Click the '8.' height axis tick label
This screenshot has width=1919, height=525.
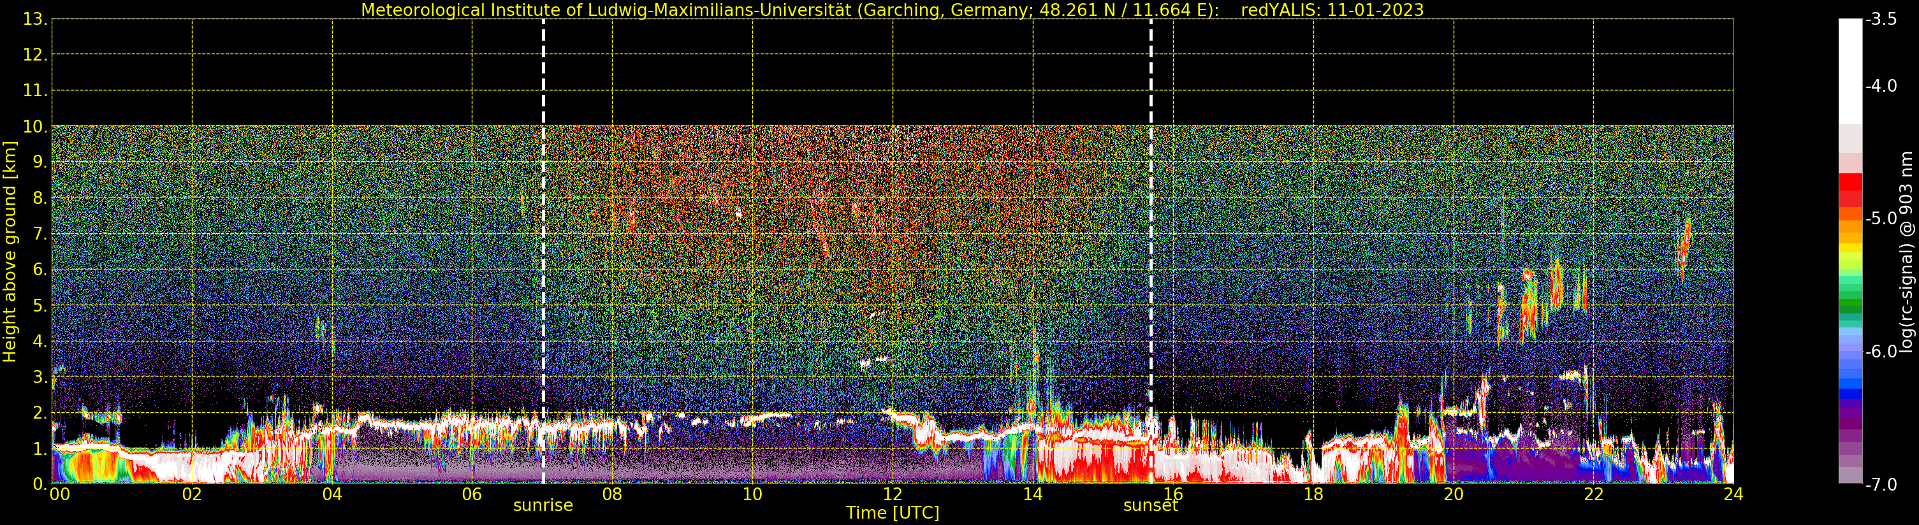40,198
